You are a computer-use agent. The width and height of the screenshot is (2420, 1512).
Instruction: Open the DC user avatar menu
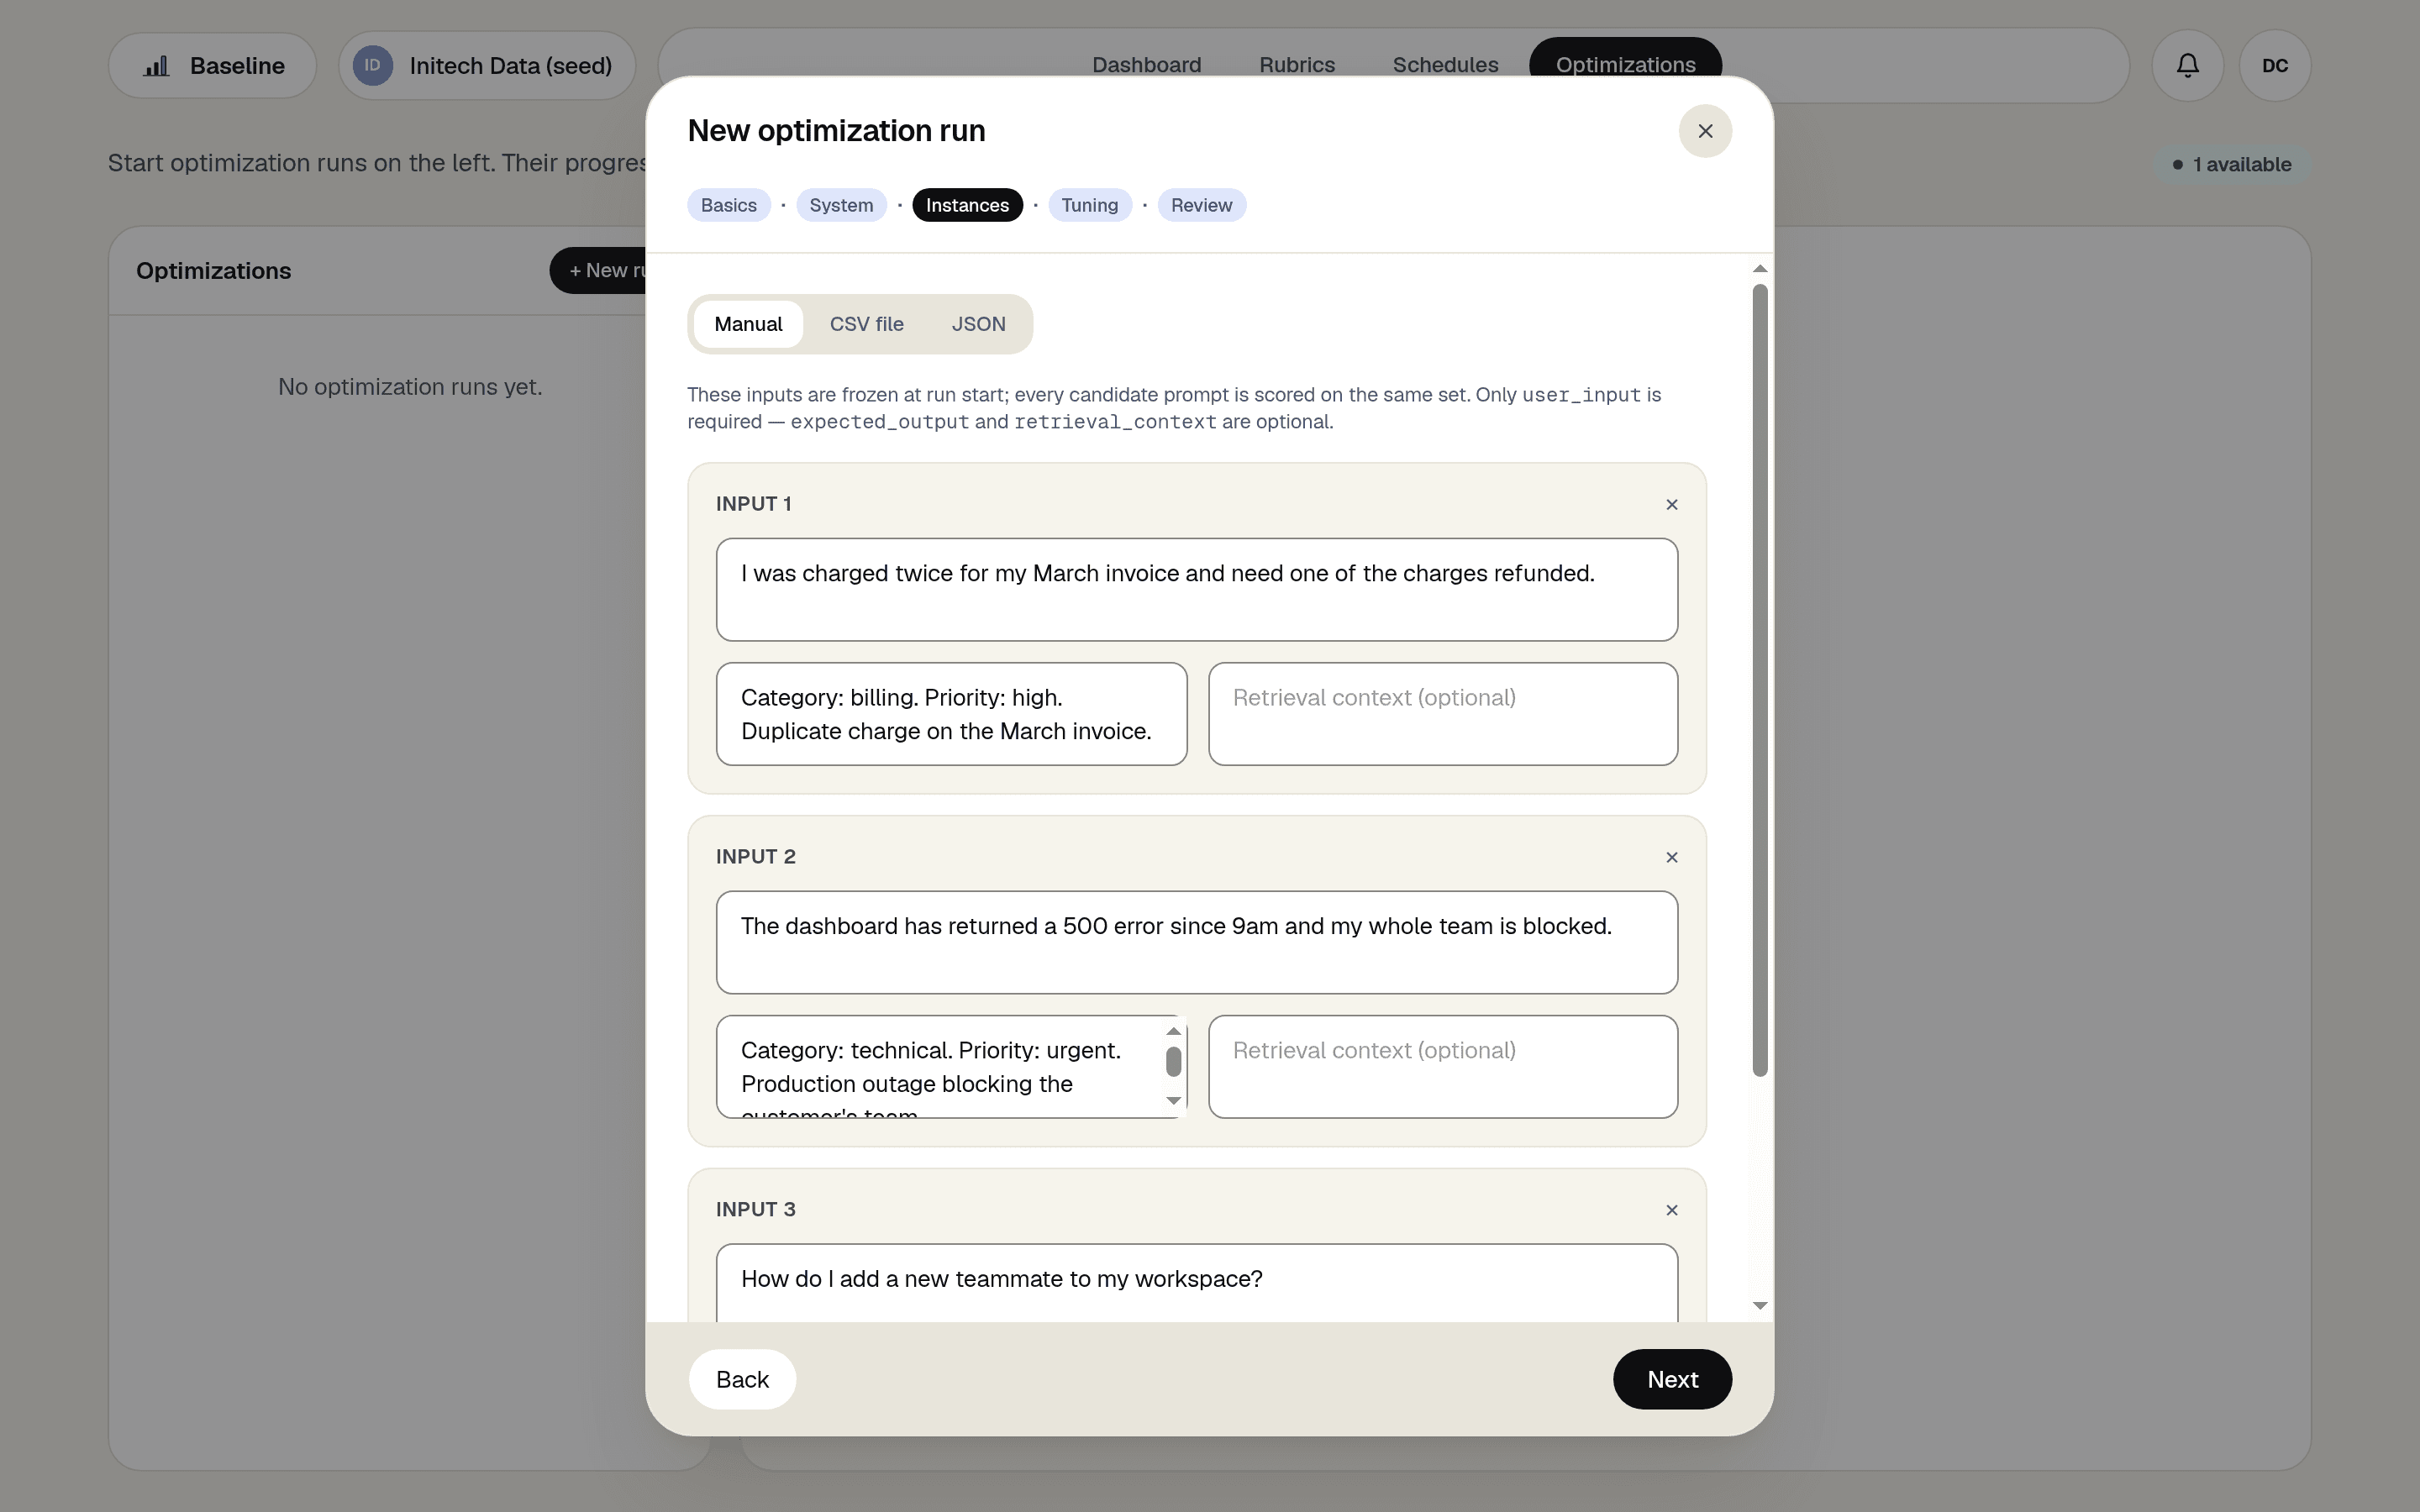pos(2275,66)
